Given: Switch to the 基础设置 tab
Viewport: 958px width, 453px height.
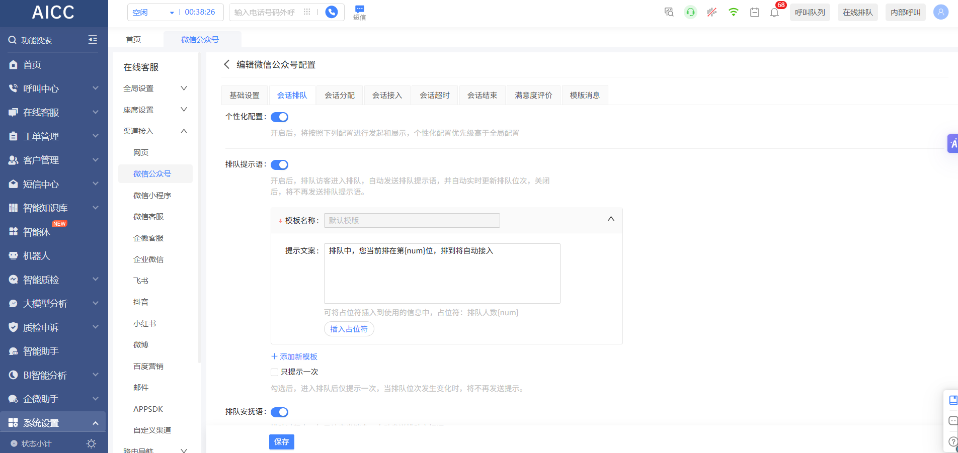Looking at the screenshot, I should point(245,95).
